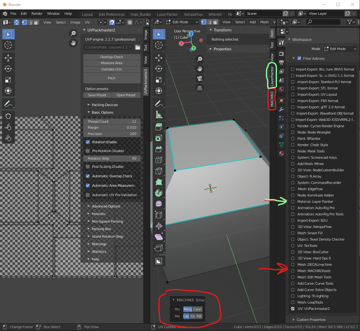Enable Material: Layer Painter add-on checkbox
This screenshot has height=331, width=360.
(293, 202)
